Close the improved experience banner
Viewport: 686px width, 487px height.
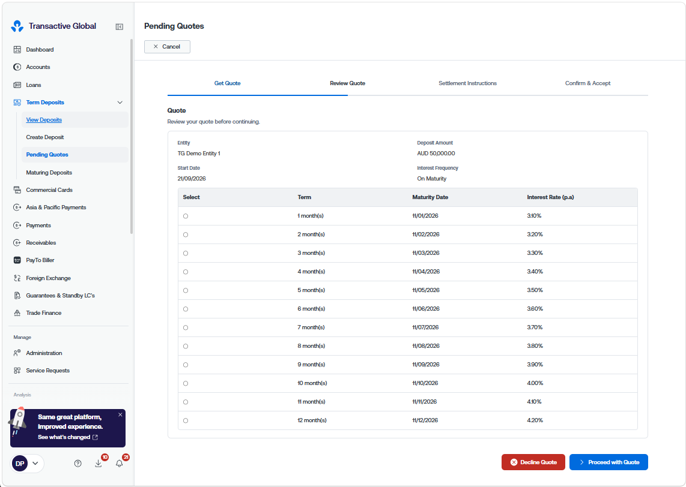click(x=120, y=415)
